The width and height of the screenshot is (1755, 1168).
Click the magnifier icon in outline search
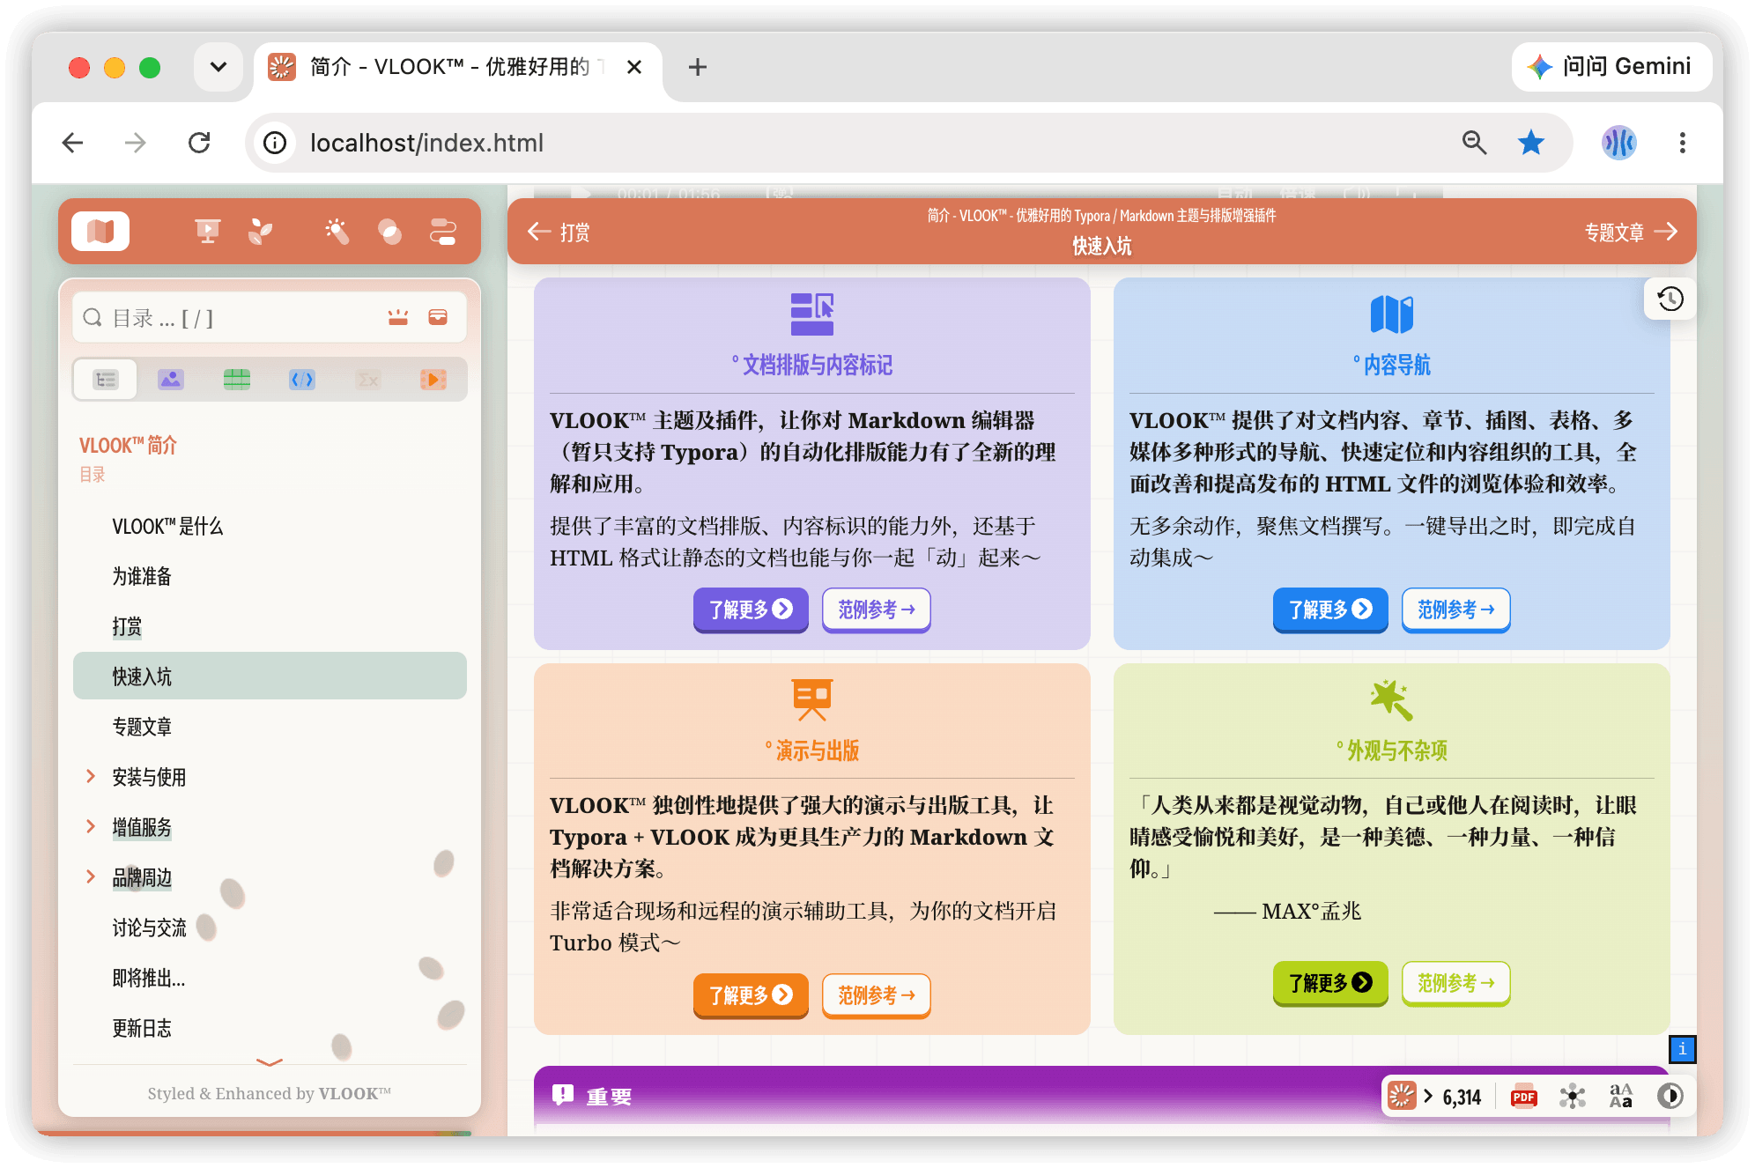click(93, 318)
